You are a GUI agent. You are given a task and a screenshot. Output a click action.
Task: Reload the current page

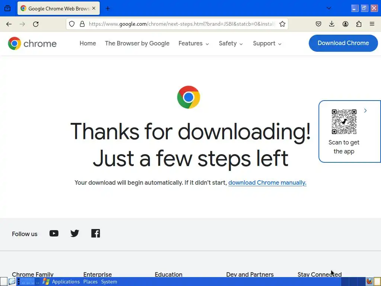pos(36,24)
